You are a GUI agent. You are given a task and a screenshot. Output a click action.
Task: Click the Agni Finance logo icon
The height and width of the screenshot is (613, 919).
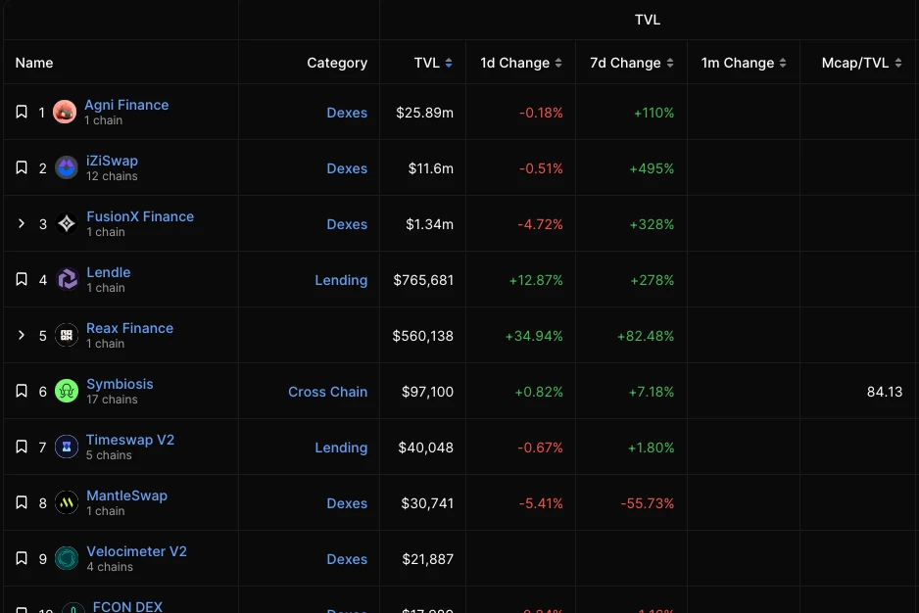coord(65,112)
